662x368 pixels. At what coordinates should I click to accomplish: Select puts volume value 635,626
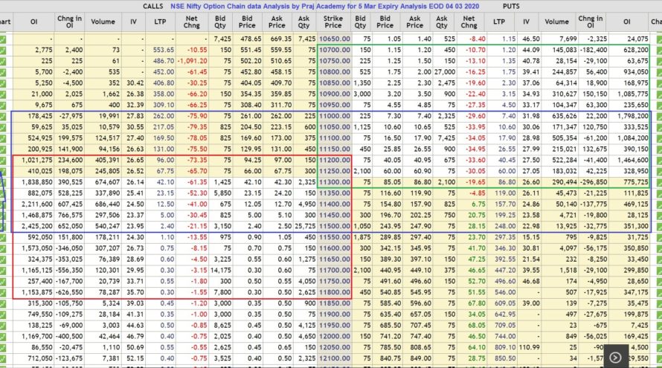(564, 116)
